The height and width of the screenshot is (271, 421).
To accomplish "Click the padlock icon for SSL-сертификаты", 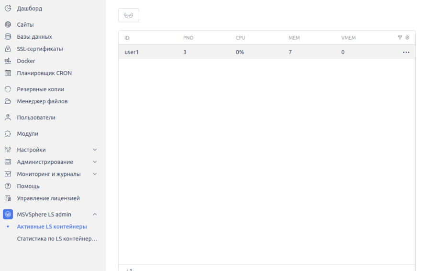I will click(8, 49).
